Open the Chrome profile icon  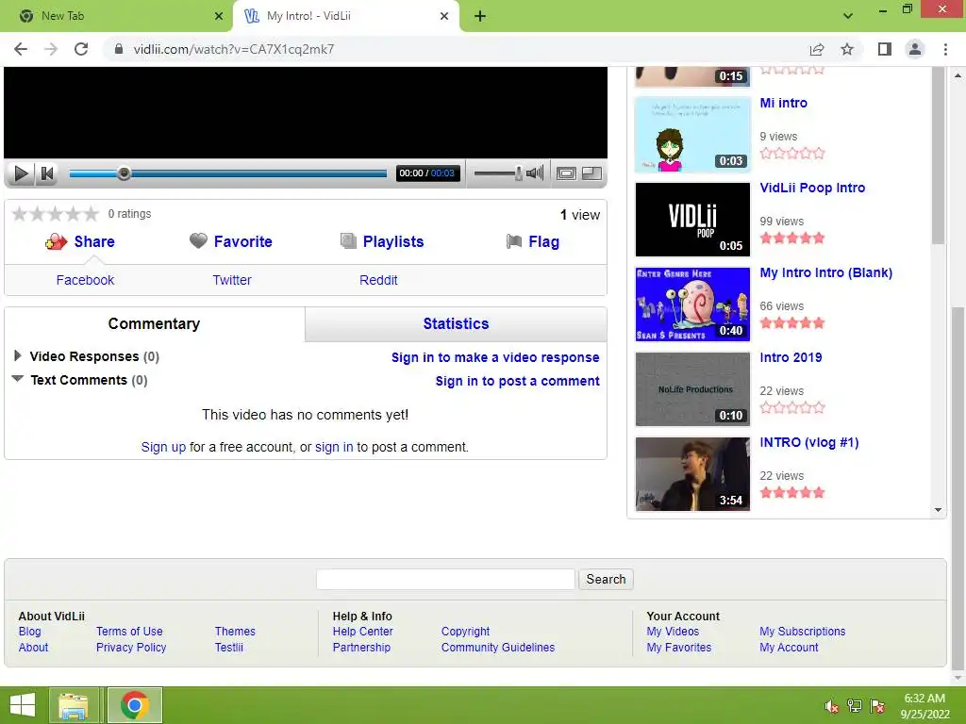pyautogui.click(x=915, y=49)
